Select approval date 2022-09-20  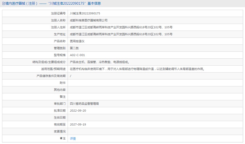coord(78,111)
